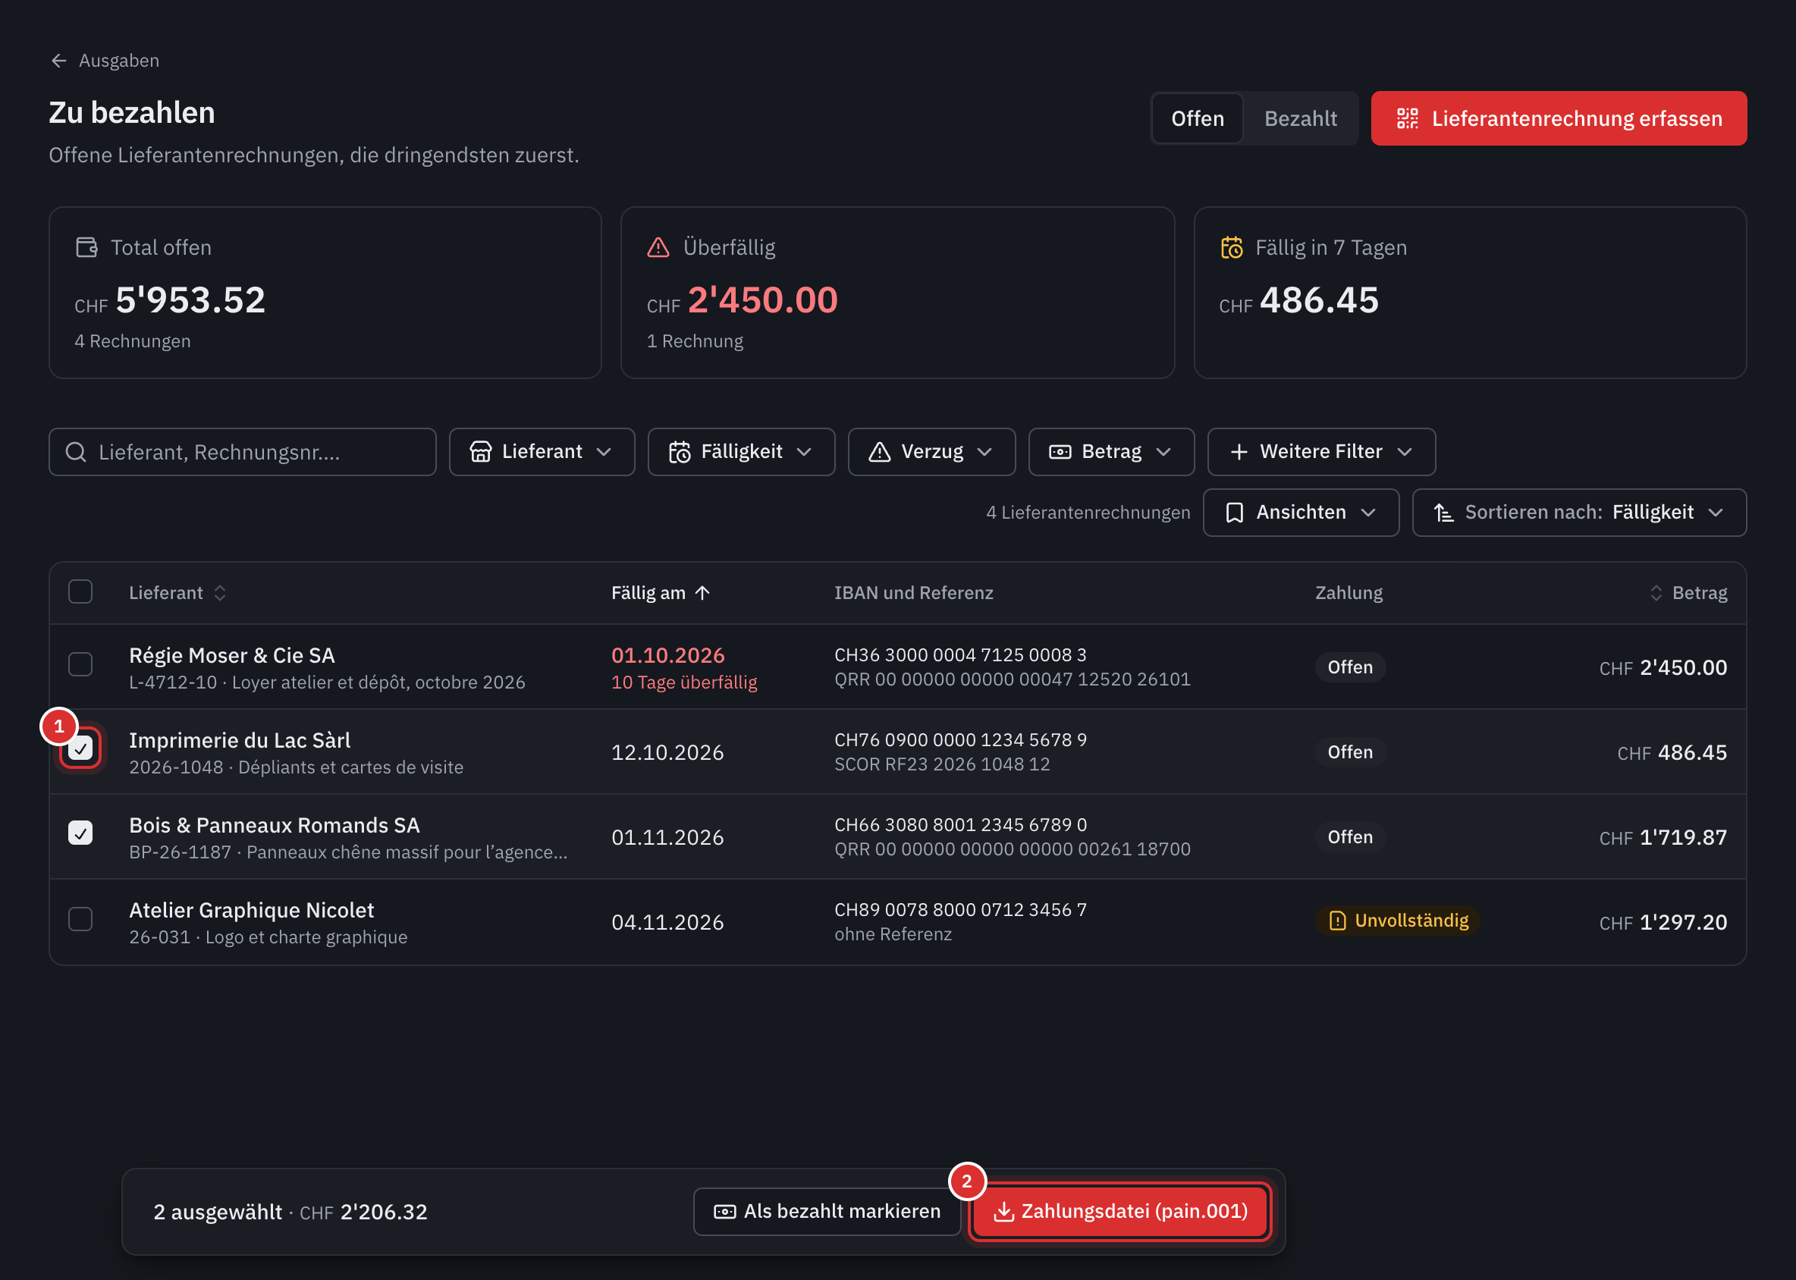Click the Unvollständig status badge
The width and height of the screenshot is (1796, 1280).
pyautogui.click(x=1397, y=921)
